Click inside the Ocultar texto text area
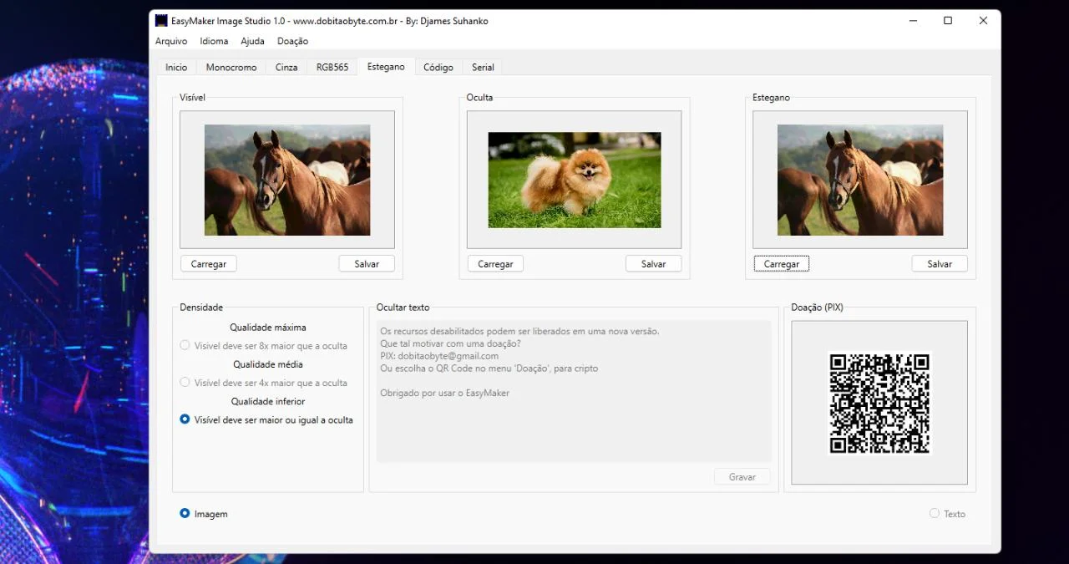This screenshot has height=564, width=1069. point(574,391)
